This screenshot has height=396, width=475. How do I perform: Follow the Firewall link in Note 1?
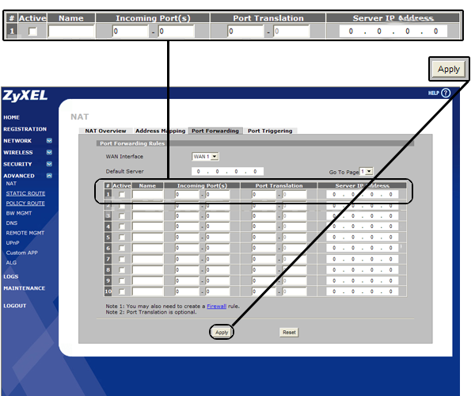[216, 305]
